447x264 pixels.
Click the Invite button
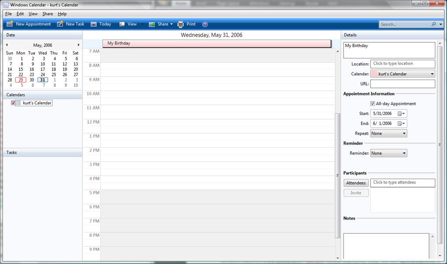tap(356, 193)
